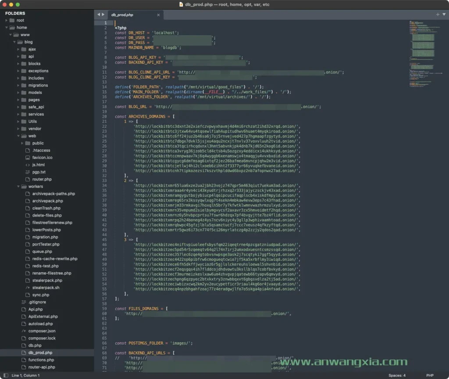Viewport: 449px width, 379px height.
Task: Open the PHP syntax selector
Action: (x=430, y=375)
